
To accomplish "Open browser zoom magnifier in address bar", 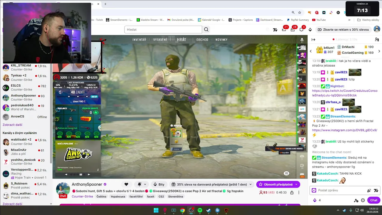I will pos(293,13).
